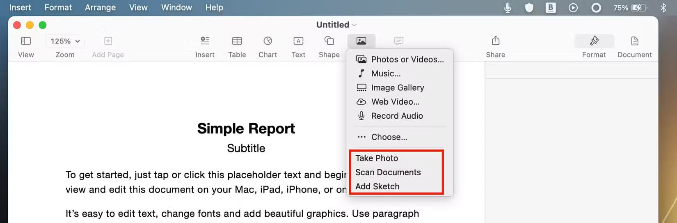Add a Chart from the toolbar
677x223 pixels.
(268, 41)
